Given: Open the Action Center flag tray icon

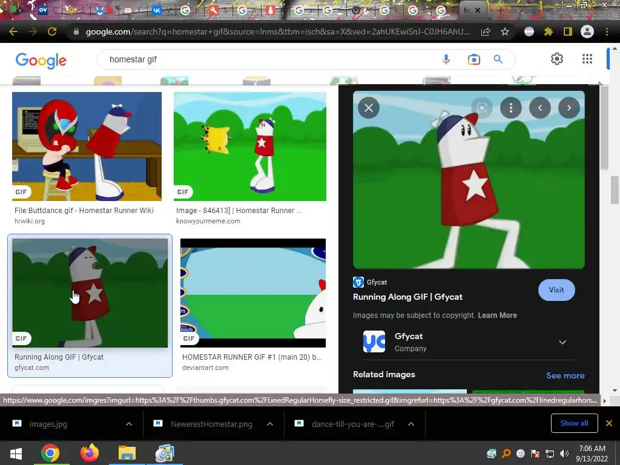Looking at the screenshot, I should pyautogui.click(x=535, y=453).
